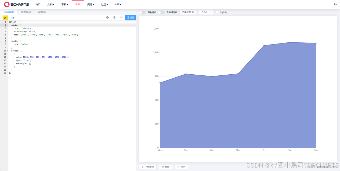Expand the 资源 dropdown menu
The image size is (340, 171).
coord(91,5)
